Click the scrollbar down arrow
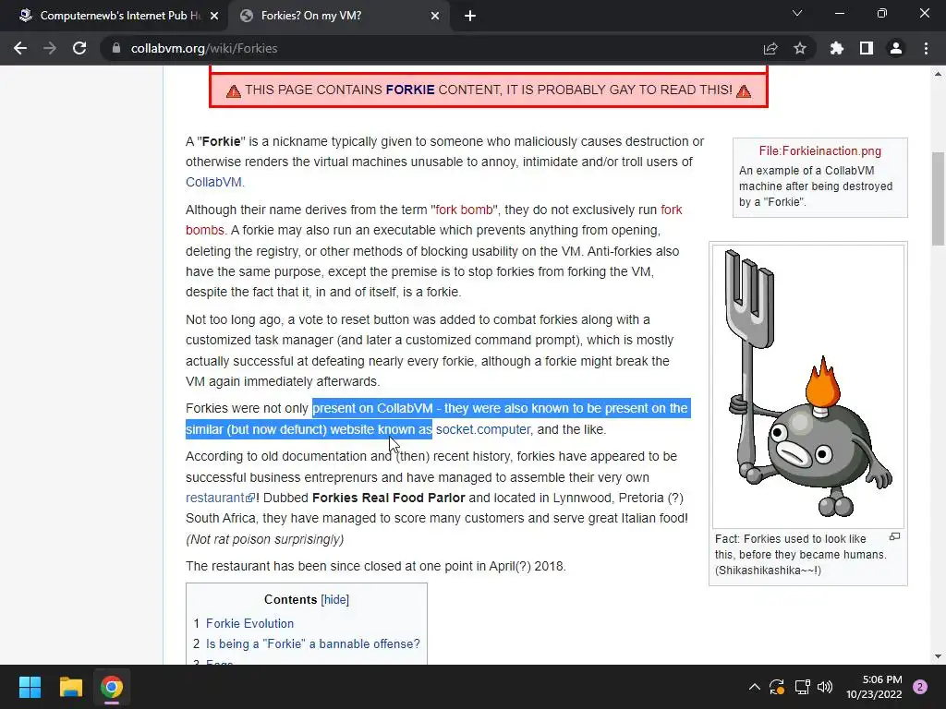 click(x=939, y=656)
